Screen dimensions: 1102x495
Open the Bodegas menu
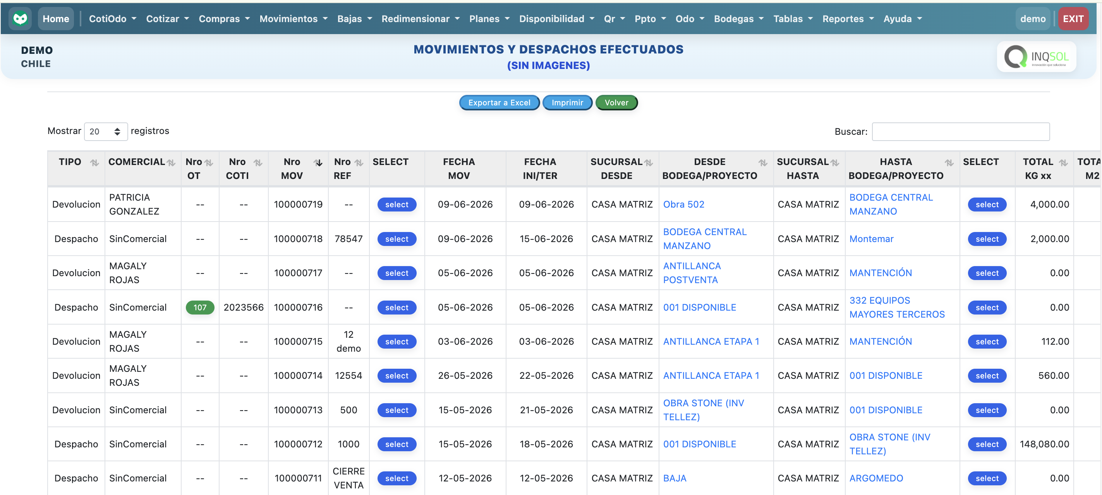click(738, 19)
